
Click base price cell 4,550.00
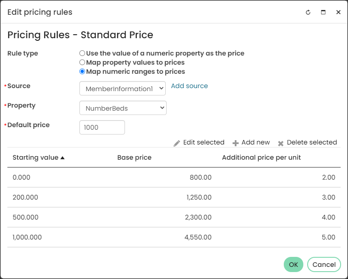click(x=198, y=237)
